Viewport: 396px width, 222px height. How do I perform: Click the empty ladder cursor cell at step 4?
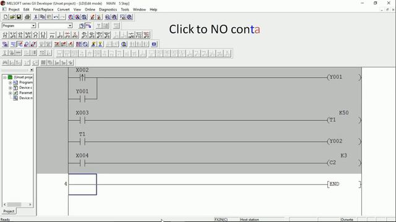pos(82,184)
